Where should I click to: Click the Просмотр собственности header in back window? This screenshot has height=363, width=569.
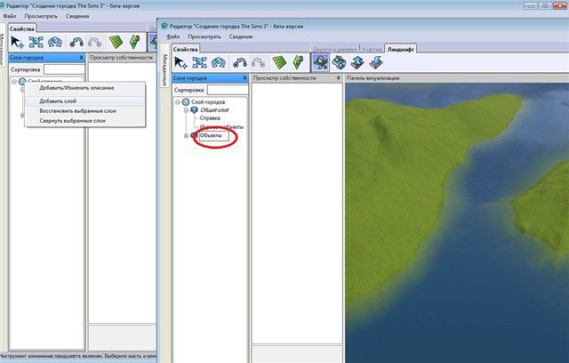pyautogui.click(x=122, y=58)
